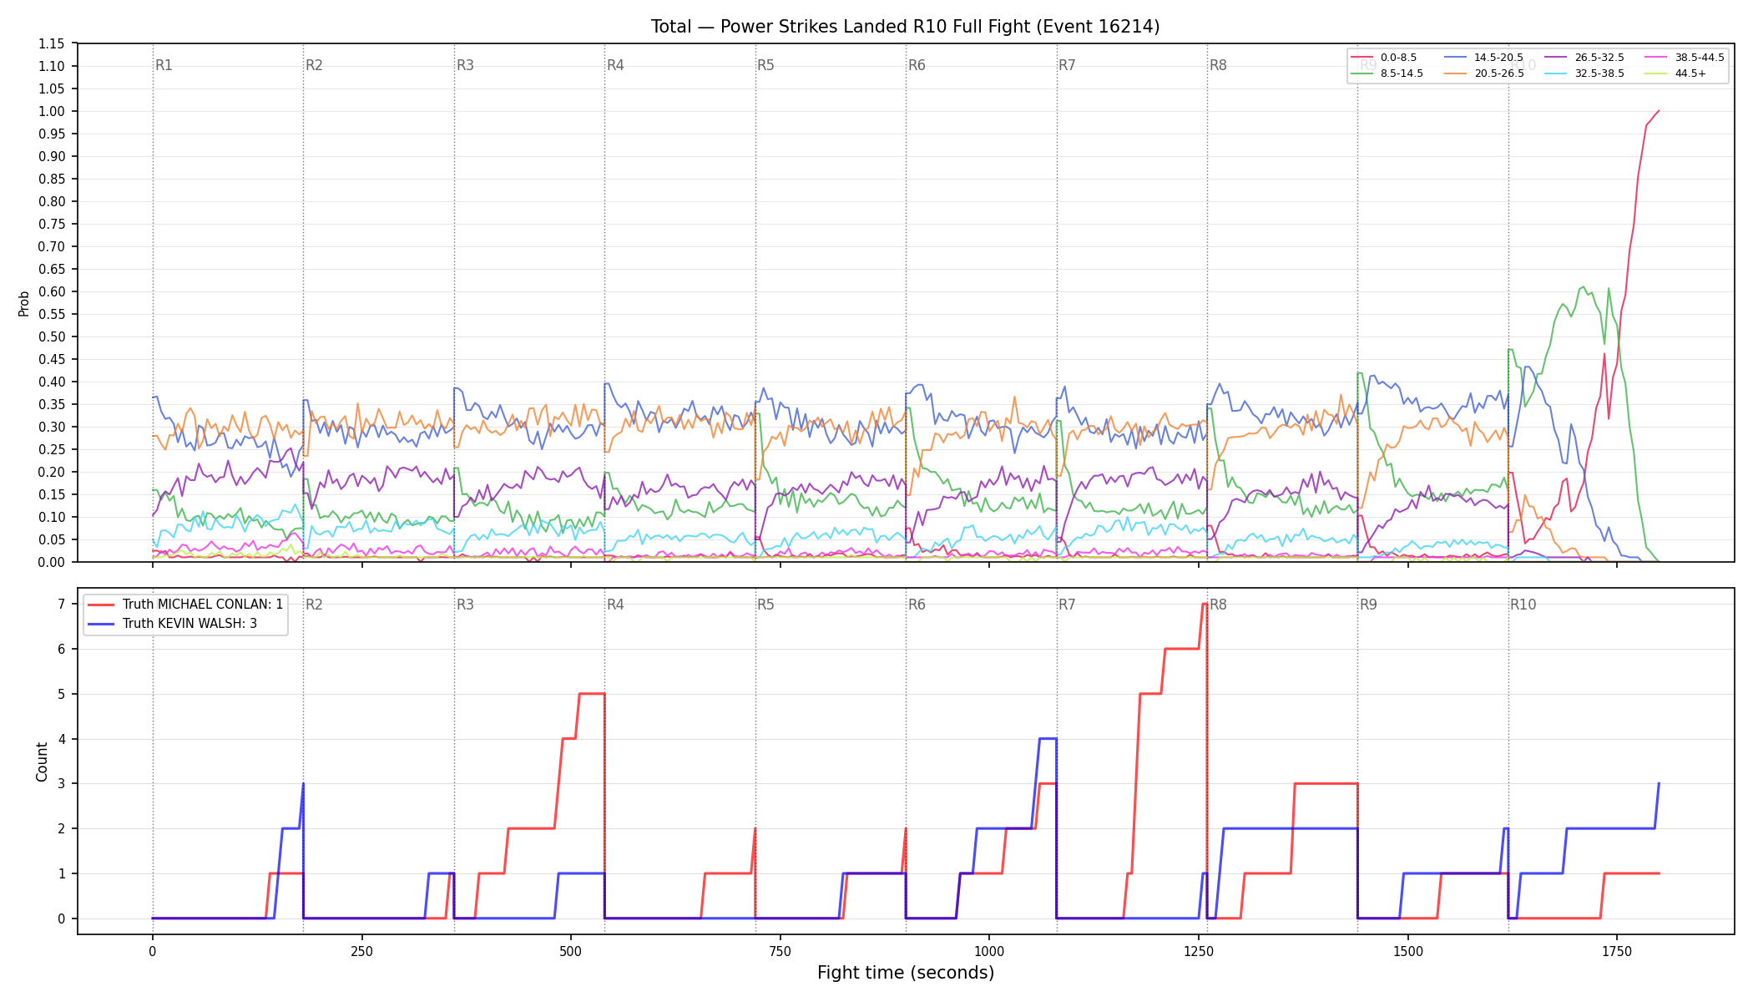Screen dimensions: 1753x1002
Task: Click the R5 round marker in top chart
Action: [765, 65]
